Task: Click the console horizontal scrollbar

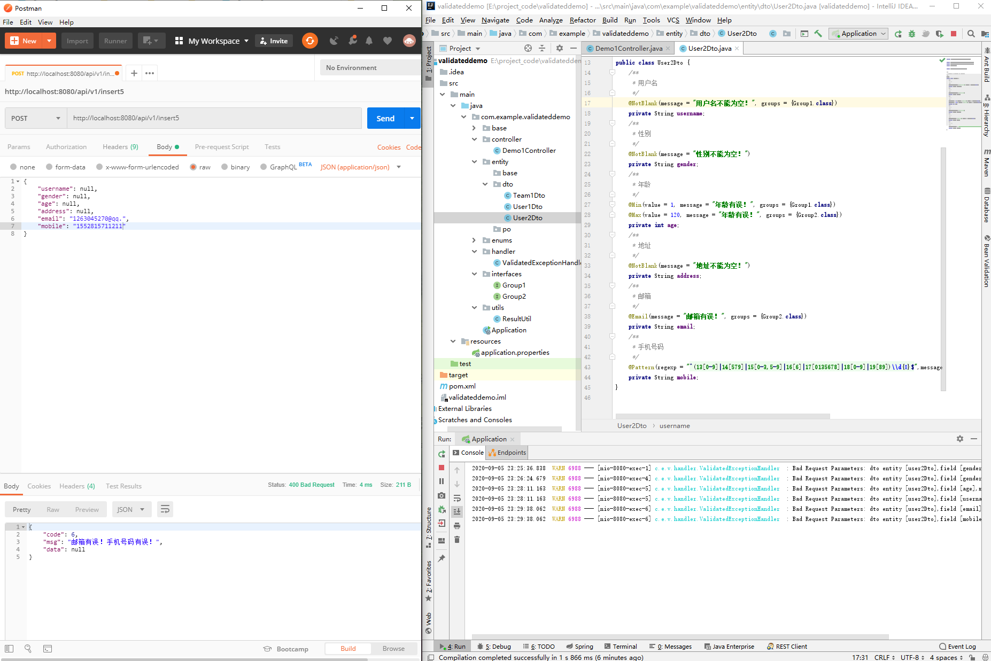Action: 677,636
